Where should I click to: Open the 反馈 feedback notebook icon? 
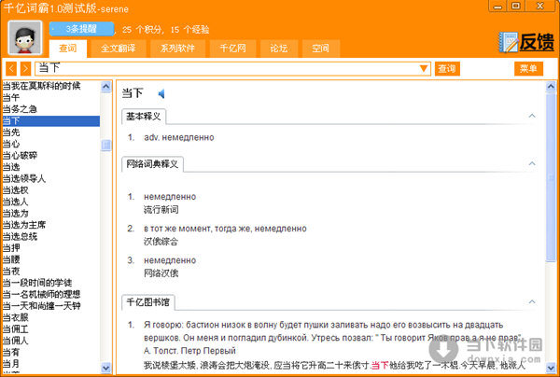(x=509, y=43)
